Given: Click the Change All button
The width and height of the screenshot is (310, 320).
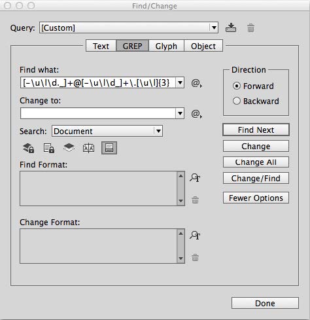Looking at the screenshot, I should 256,162.
